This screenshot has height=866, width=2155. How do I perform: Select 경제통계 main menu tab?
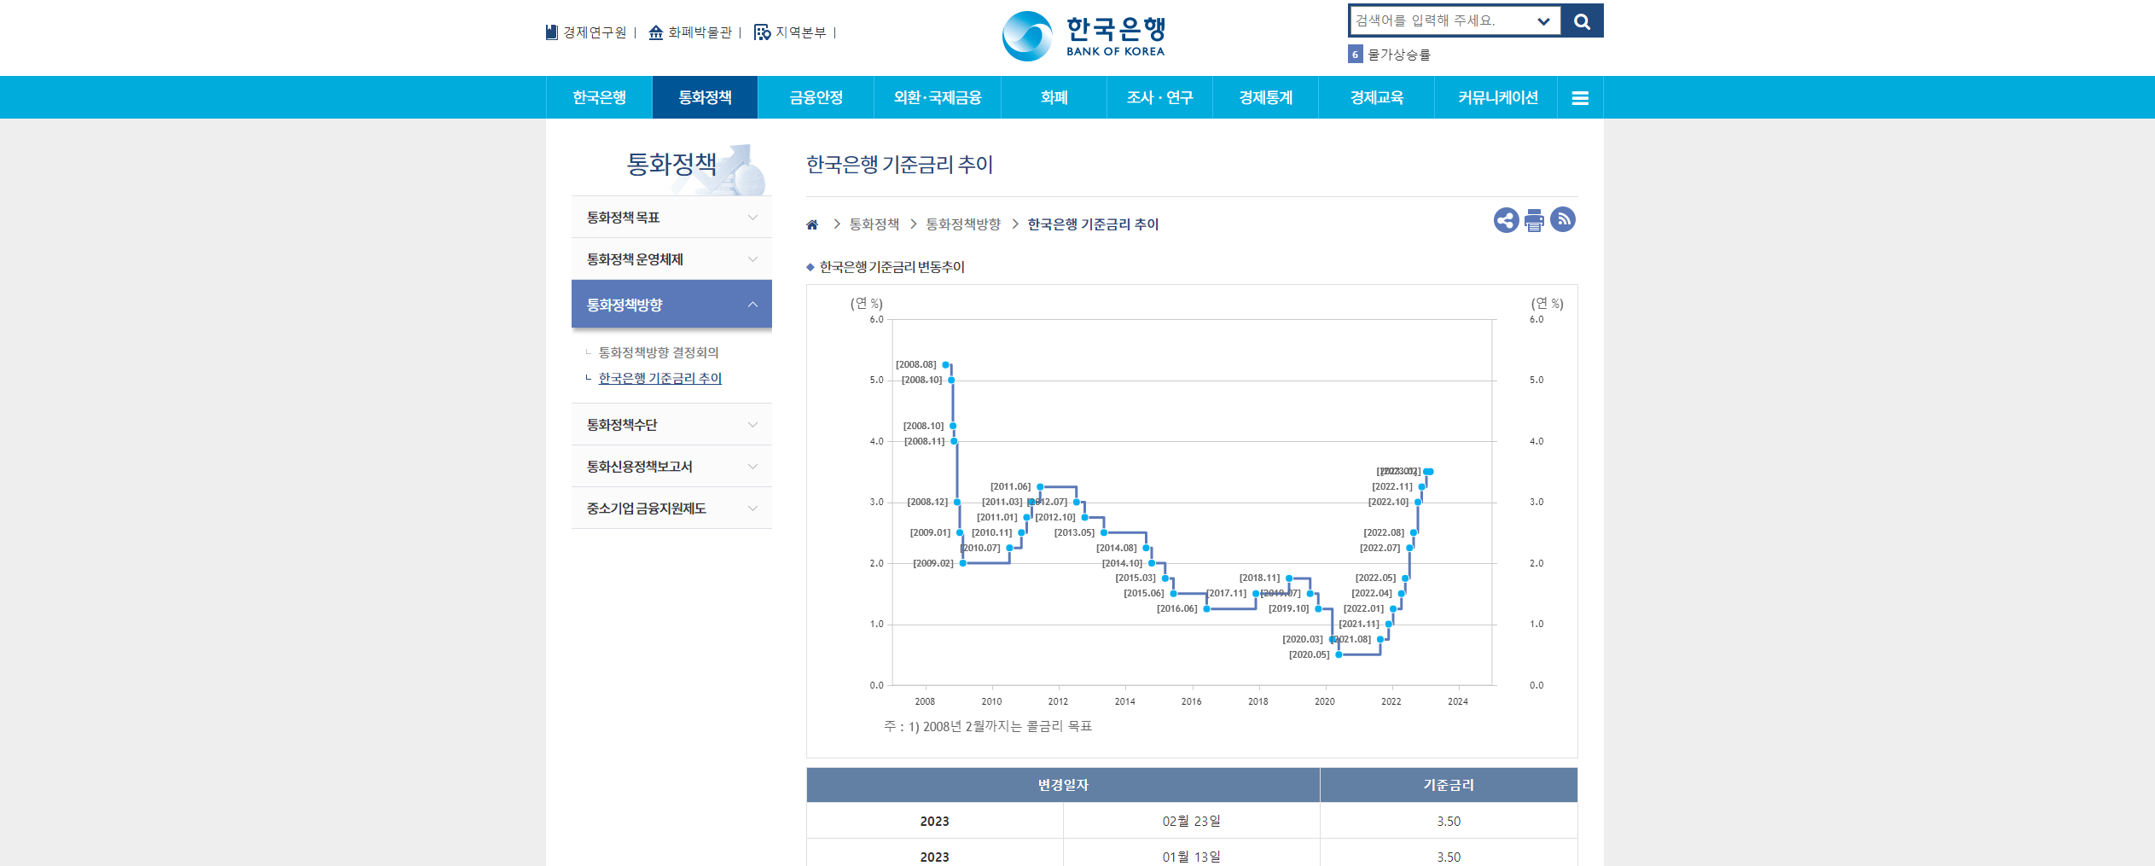coord(1265,97)
